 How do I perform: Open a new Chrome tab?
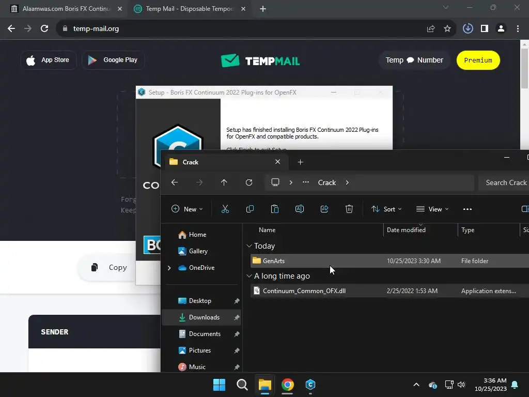pyautogui.click(x=263, y=9)
